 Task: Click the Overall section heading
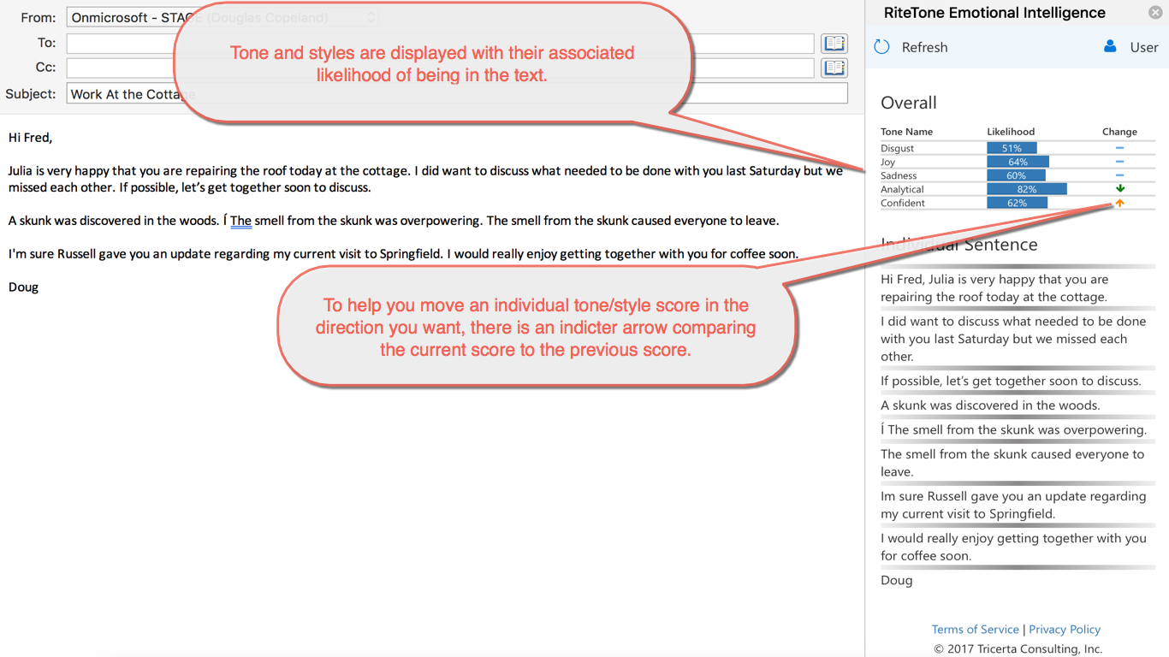pyautogui.click(x=909, y=103)
